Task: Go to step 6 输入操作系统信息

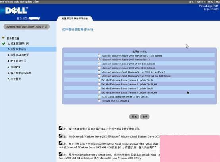Action: pos(19,73)
